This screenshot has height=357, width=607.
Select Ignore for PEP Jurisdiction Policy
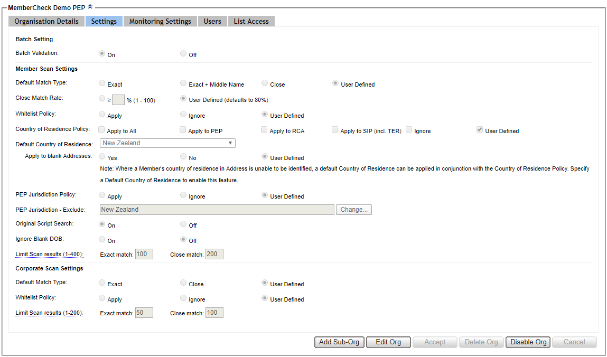tap(183, 195)
